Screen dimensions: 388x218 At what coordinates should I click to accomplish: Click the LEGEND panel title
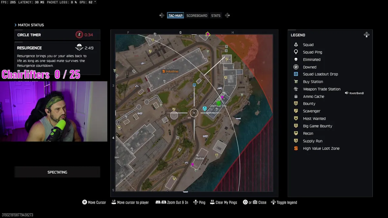pos(298,35)
